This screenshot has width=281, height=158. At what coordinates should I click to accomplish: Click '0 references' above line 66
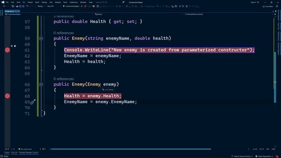[x=64, y=79]
